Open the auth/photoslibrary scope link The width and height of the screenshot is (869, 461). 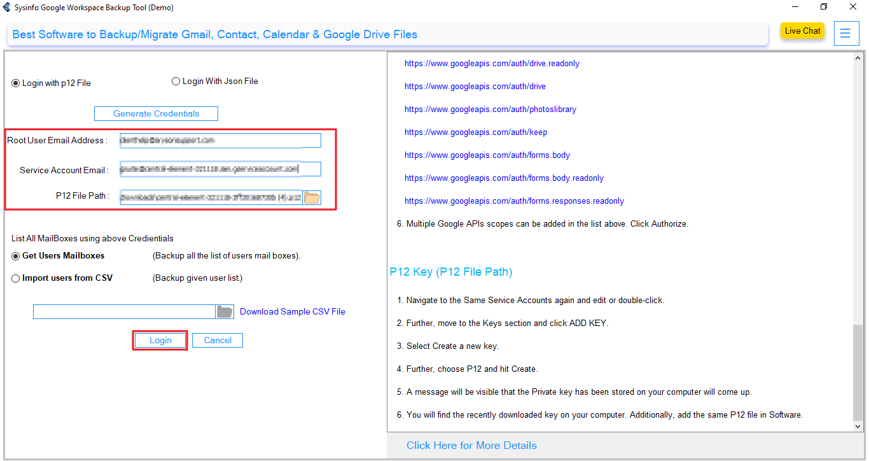point(490,110)
